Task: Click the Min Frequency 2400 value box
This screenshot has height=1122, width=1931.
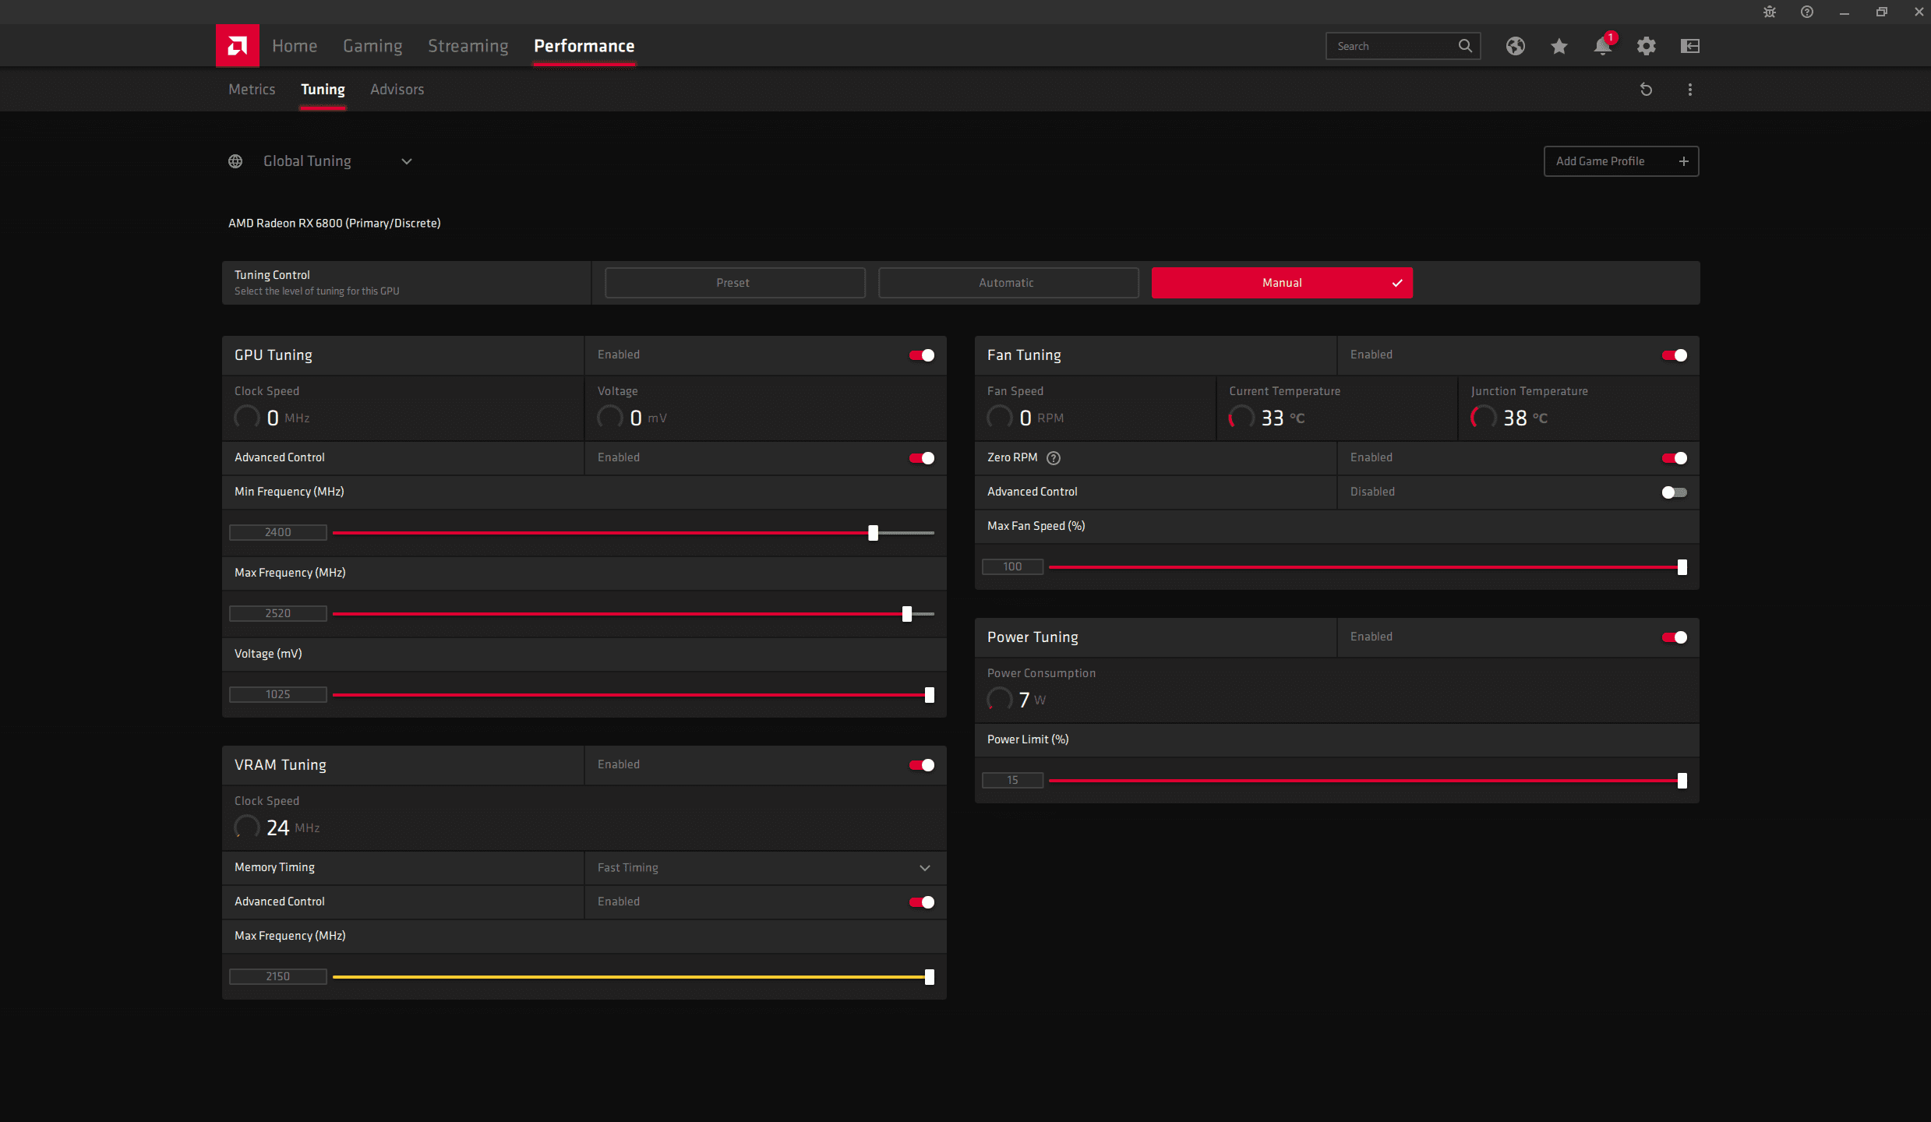Action: (277, 533)
